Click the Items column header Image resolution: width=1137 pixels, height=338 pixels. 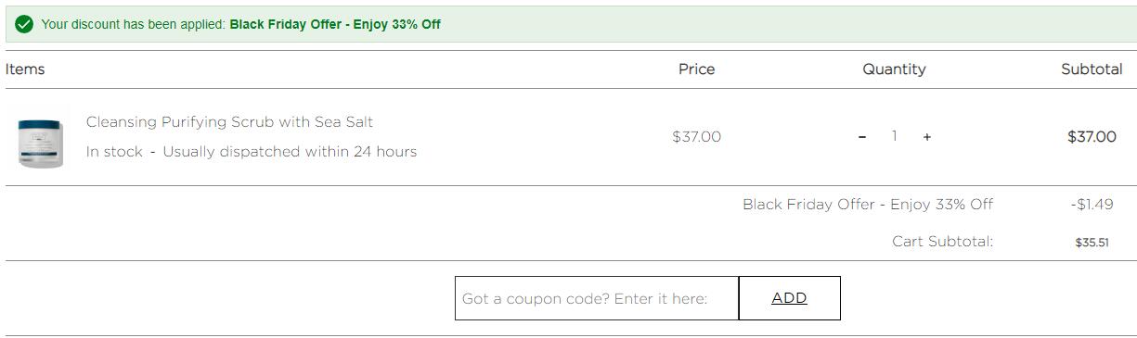pos(25,69)
